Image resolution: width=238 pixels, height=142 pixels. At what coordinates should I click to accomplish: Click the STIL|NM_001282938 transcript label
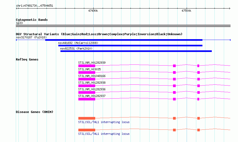coord(92,83)
